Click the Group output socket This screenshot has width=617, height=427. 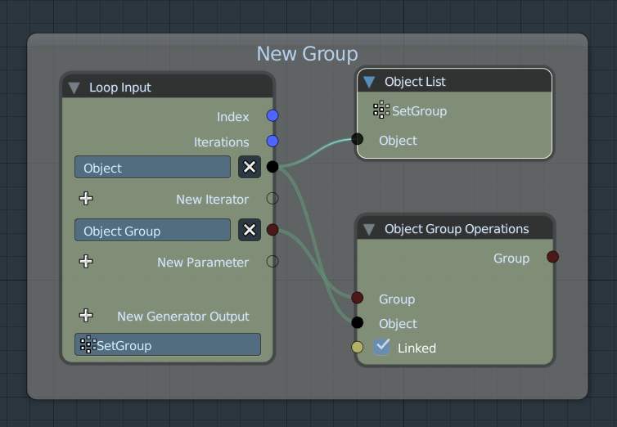pyautogui.click(x=553, y=257)
